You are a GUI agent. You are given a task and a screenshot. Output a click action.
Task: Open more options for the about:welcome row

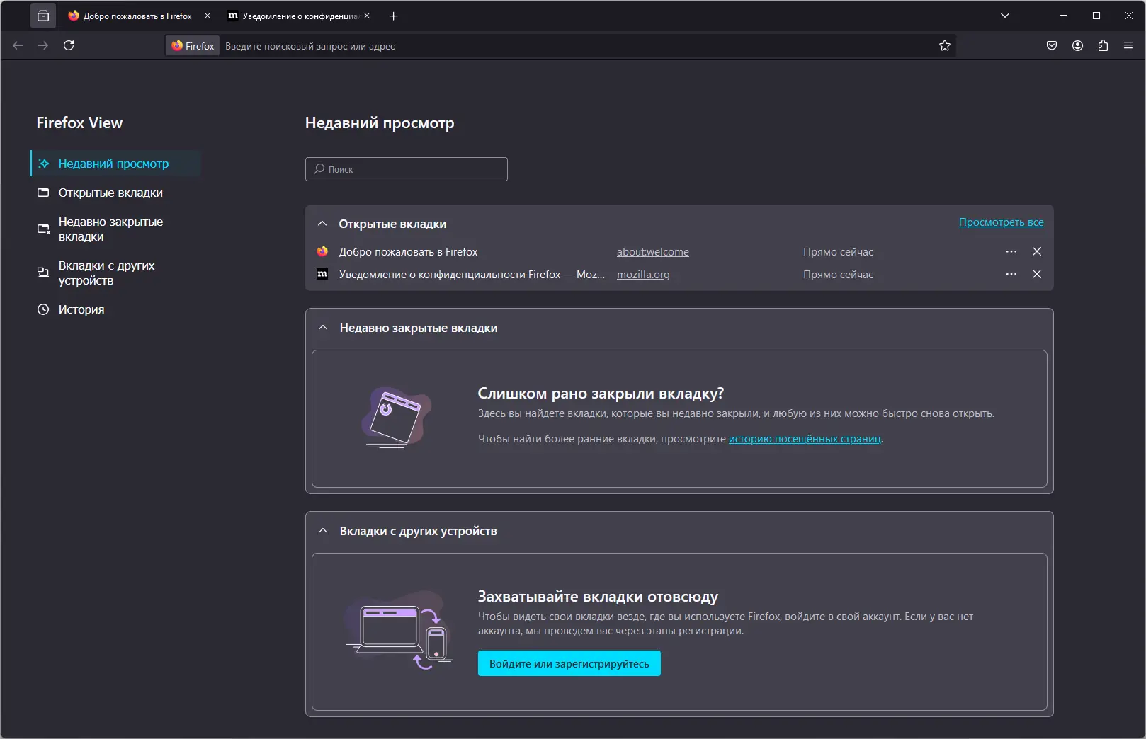coord(1011,251)
